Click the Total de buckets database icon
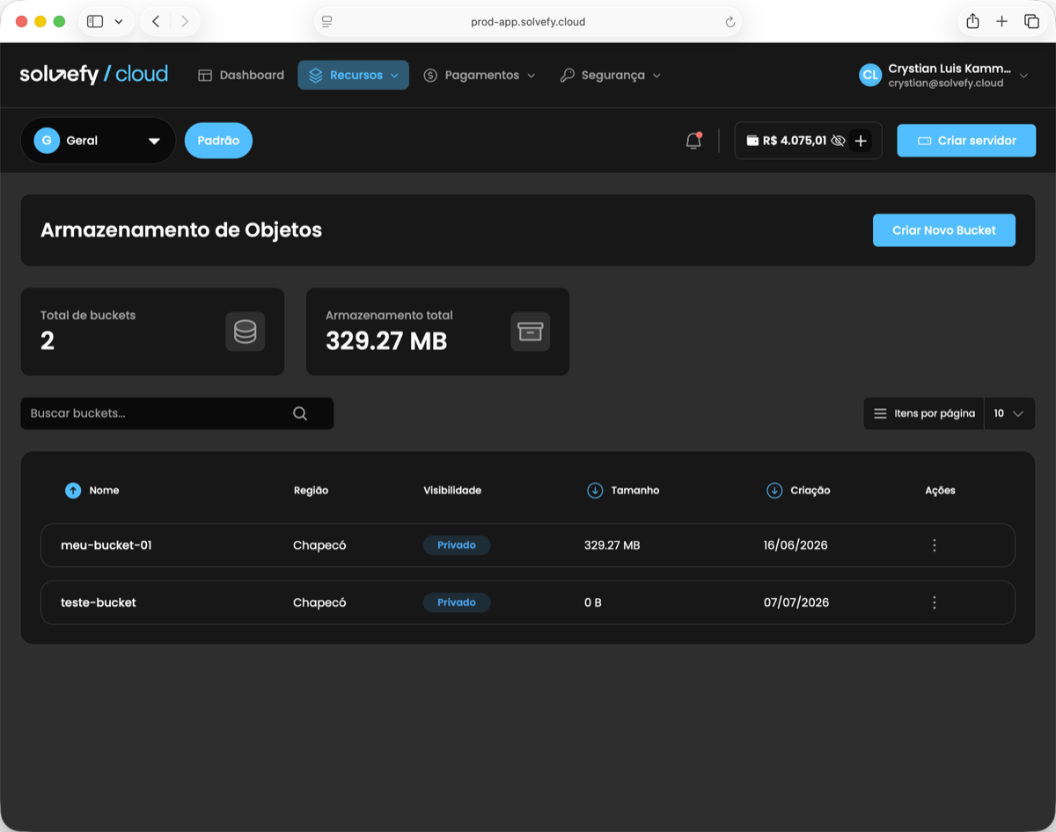 [245, 332]
